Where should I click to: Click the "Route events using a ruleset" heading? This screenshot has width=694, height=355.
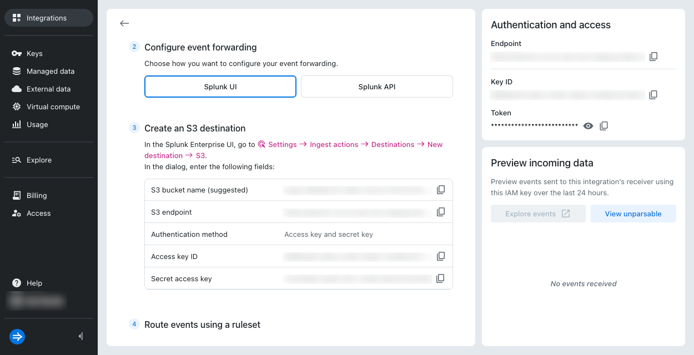[202, 324]
